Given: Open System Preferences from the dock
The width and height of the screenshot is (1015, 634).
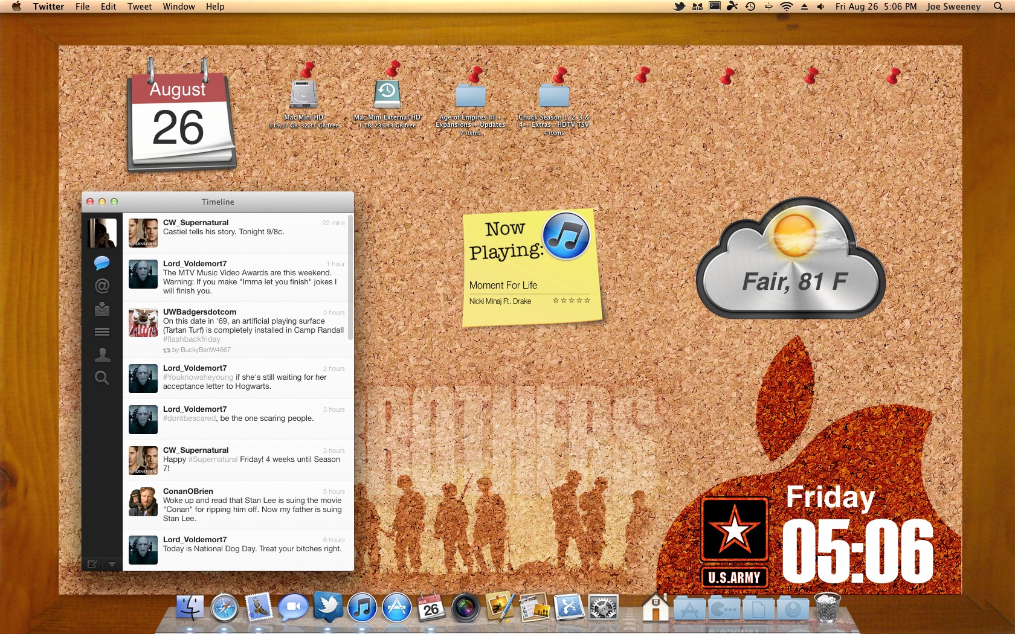Looking at the screenshot, I should click(603, 607).
